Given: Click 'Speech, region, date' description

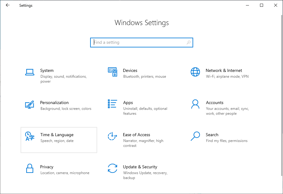Looking at the screenshot, I should click(57, 141).
